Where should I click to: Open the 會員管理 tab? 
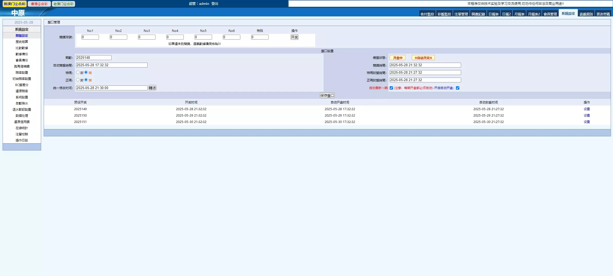[x=550, y=14]
